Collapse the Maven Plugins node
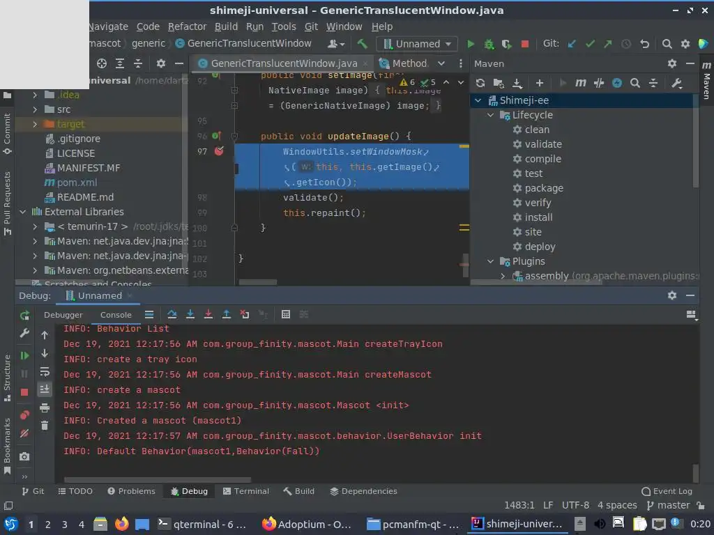Screen dimensions: 714x535 pos(490,262)
